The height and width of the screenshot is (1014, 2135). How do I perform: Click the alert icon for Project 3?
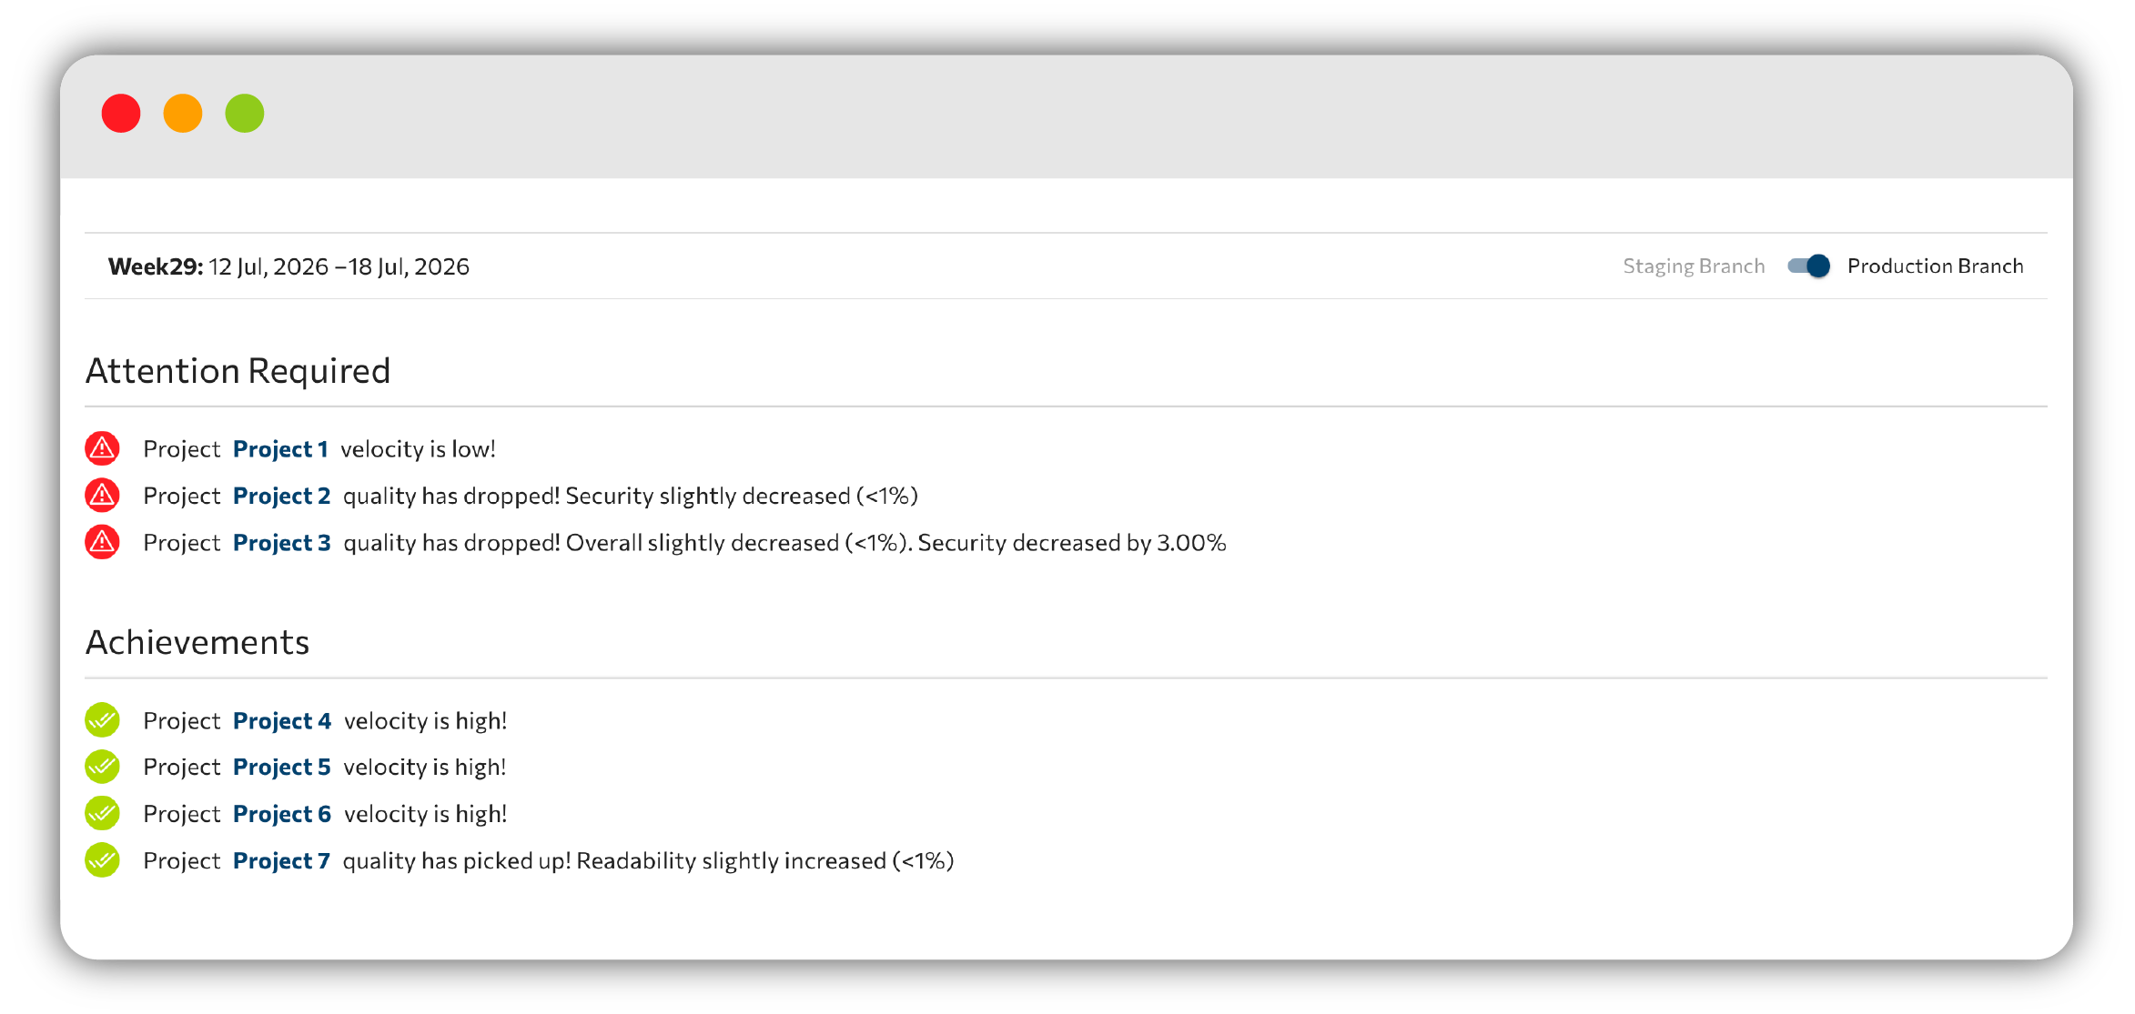pos(102,542)
